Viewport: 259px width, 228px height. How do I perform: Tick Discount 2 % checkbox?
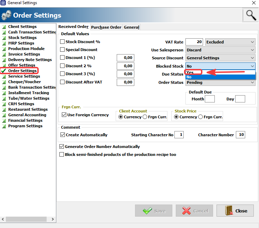coord(62,66)
